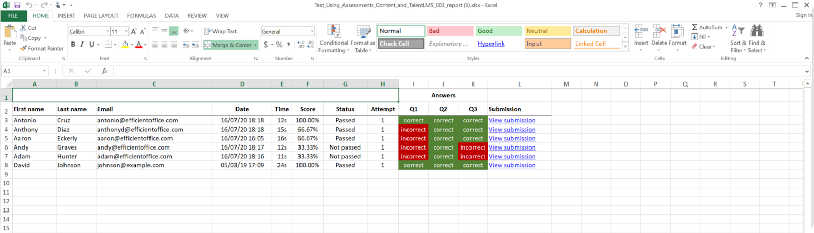814x233 pixels.
Task: Increase indent in Alignment group
Action: 195,45
